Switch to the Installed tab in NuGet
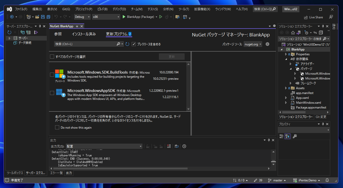This screenshot has height=188, width=343. (84, 34)
